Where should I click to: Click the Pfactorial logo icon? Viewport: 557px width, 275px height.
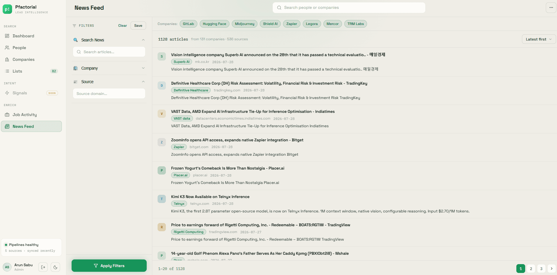click(x=7, y=9)
